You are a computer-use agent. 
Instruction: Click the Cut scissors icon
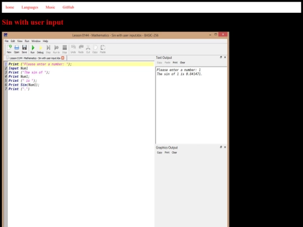[x=88, y=49]
